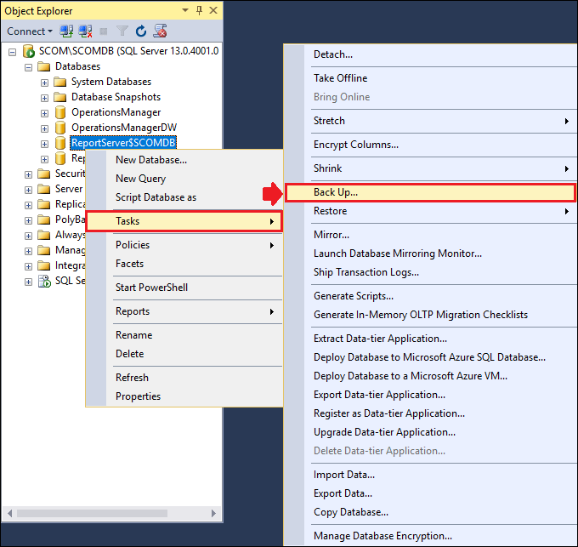The width and height of the screenshot is (578, 547).
Task: Select the OperationsManager tree item
Action: (x=116, y=112)
